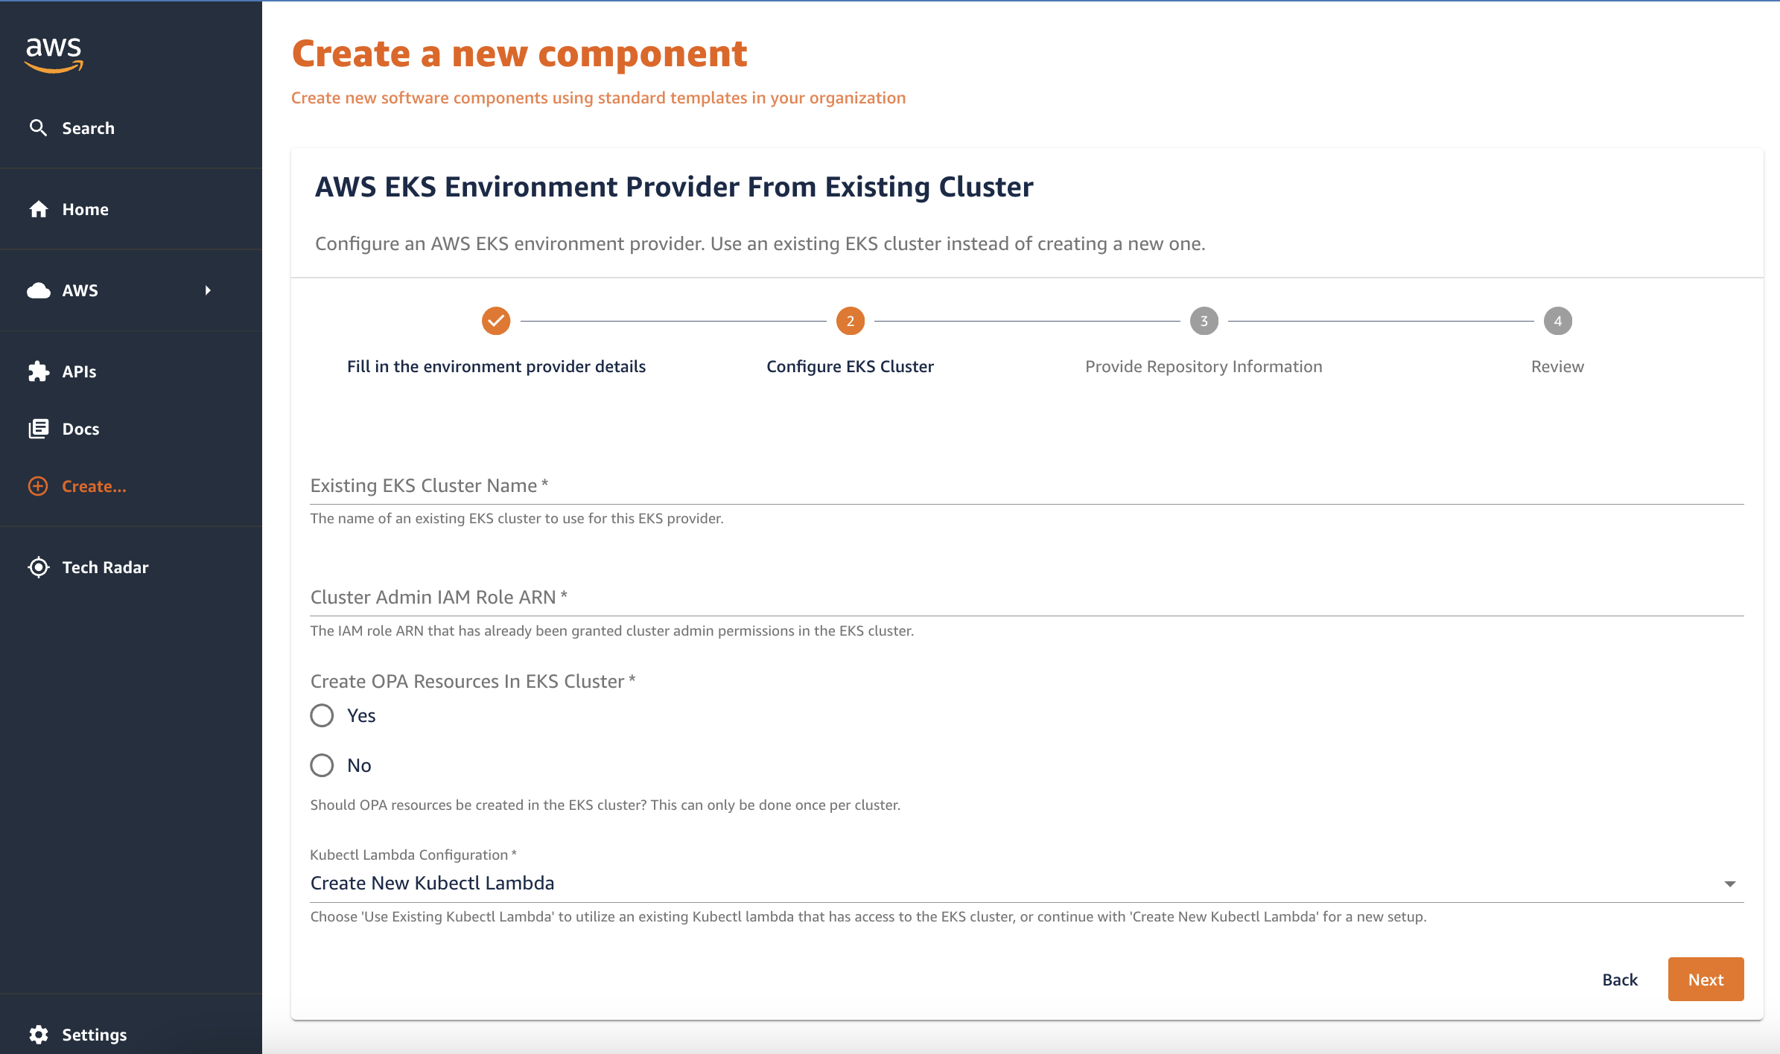Click the EKS cluster name helper text
This screenshot has width=1780, height=1054.
517,518
